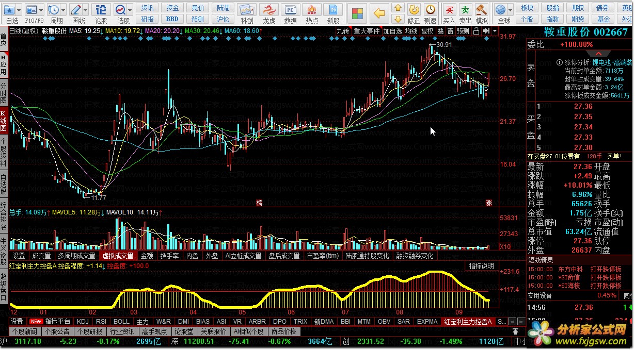
Task: Select the 红宝利主力控盘A indicator tab
Action: point(468,321)
